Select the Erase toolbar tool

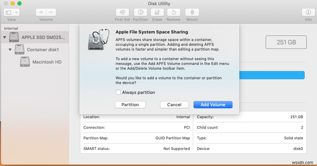157,12
